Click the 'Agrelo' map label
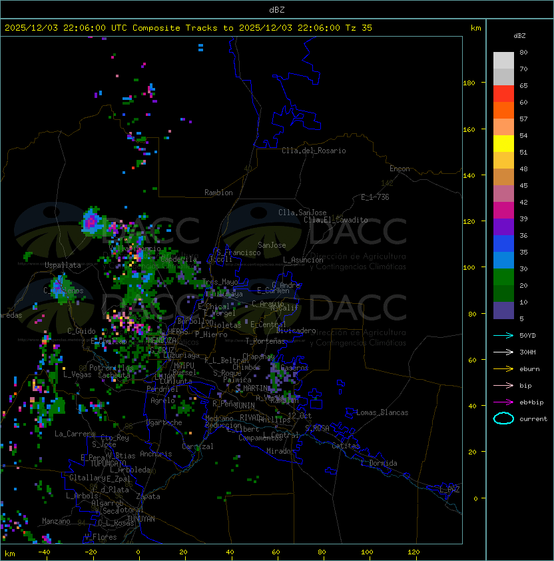 click(x=162, y=400)
